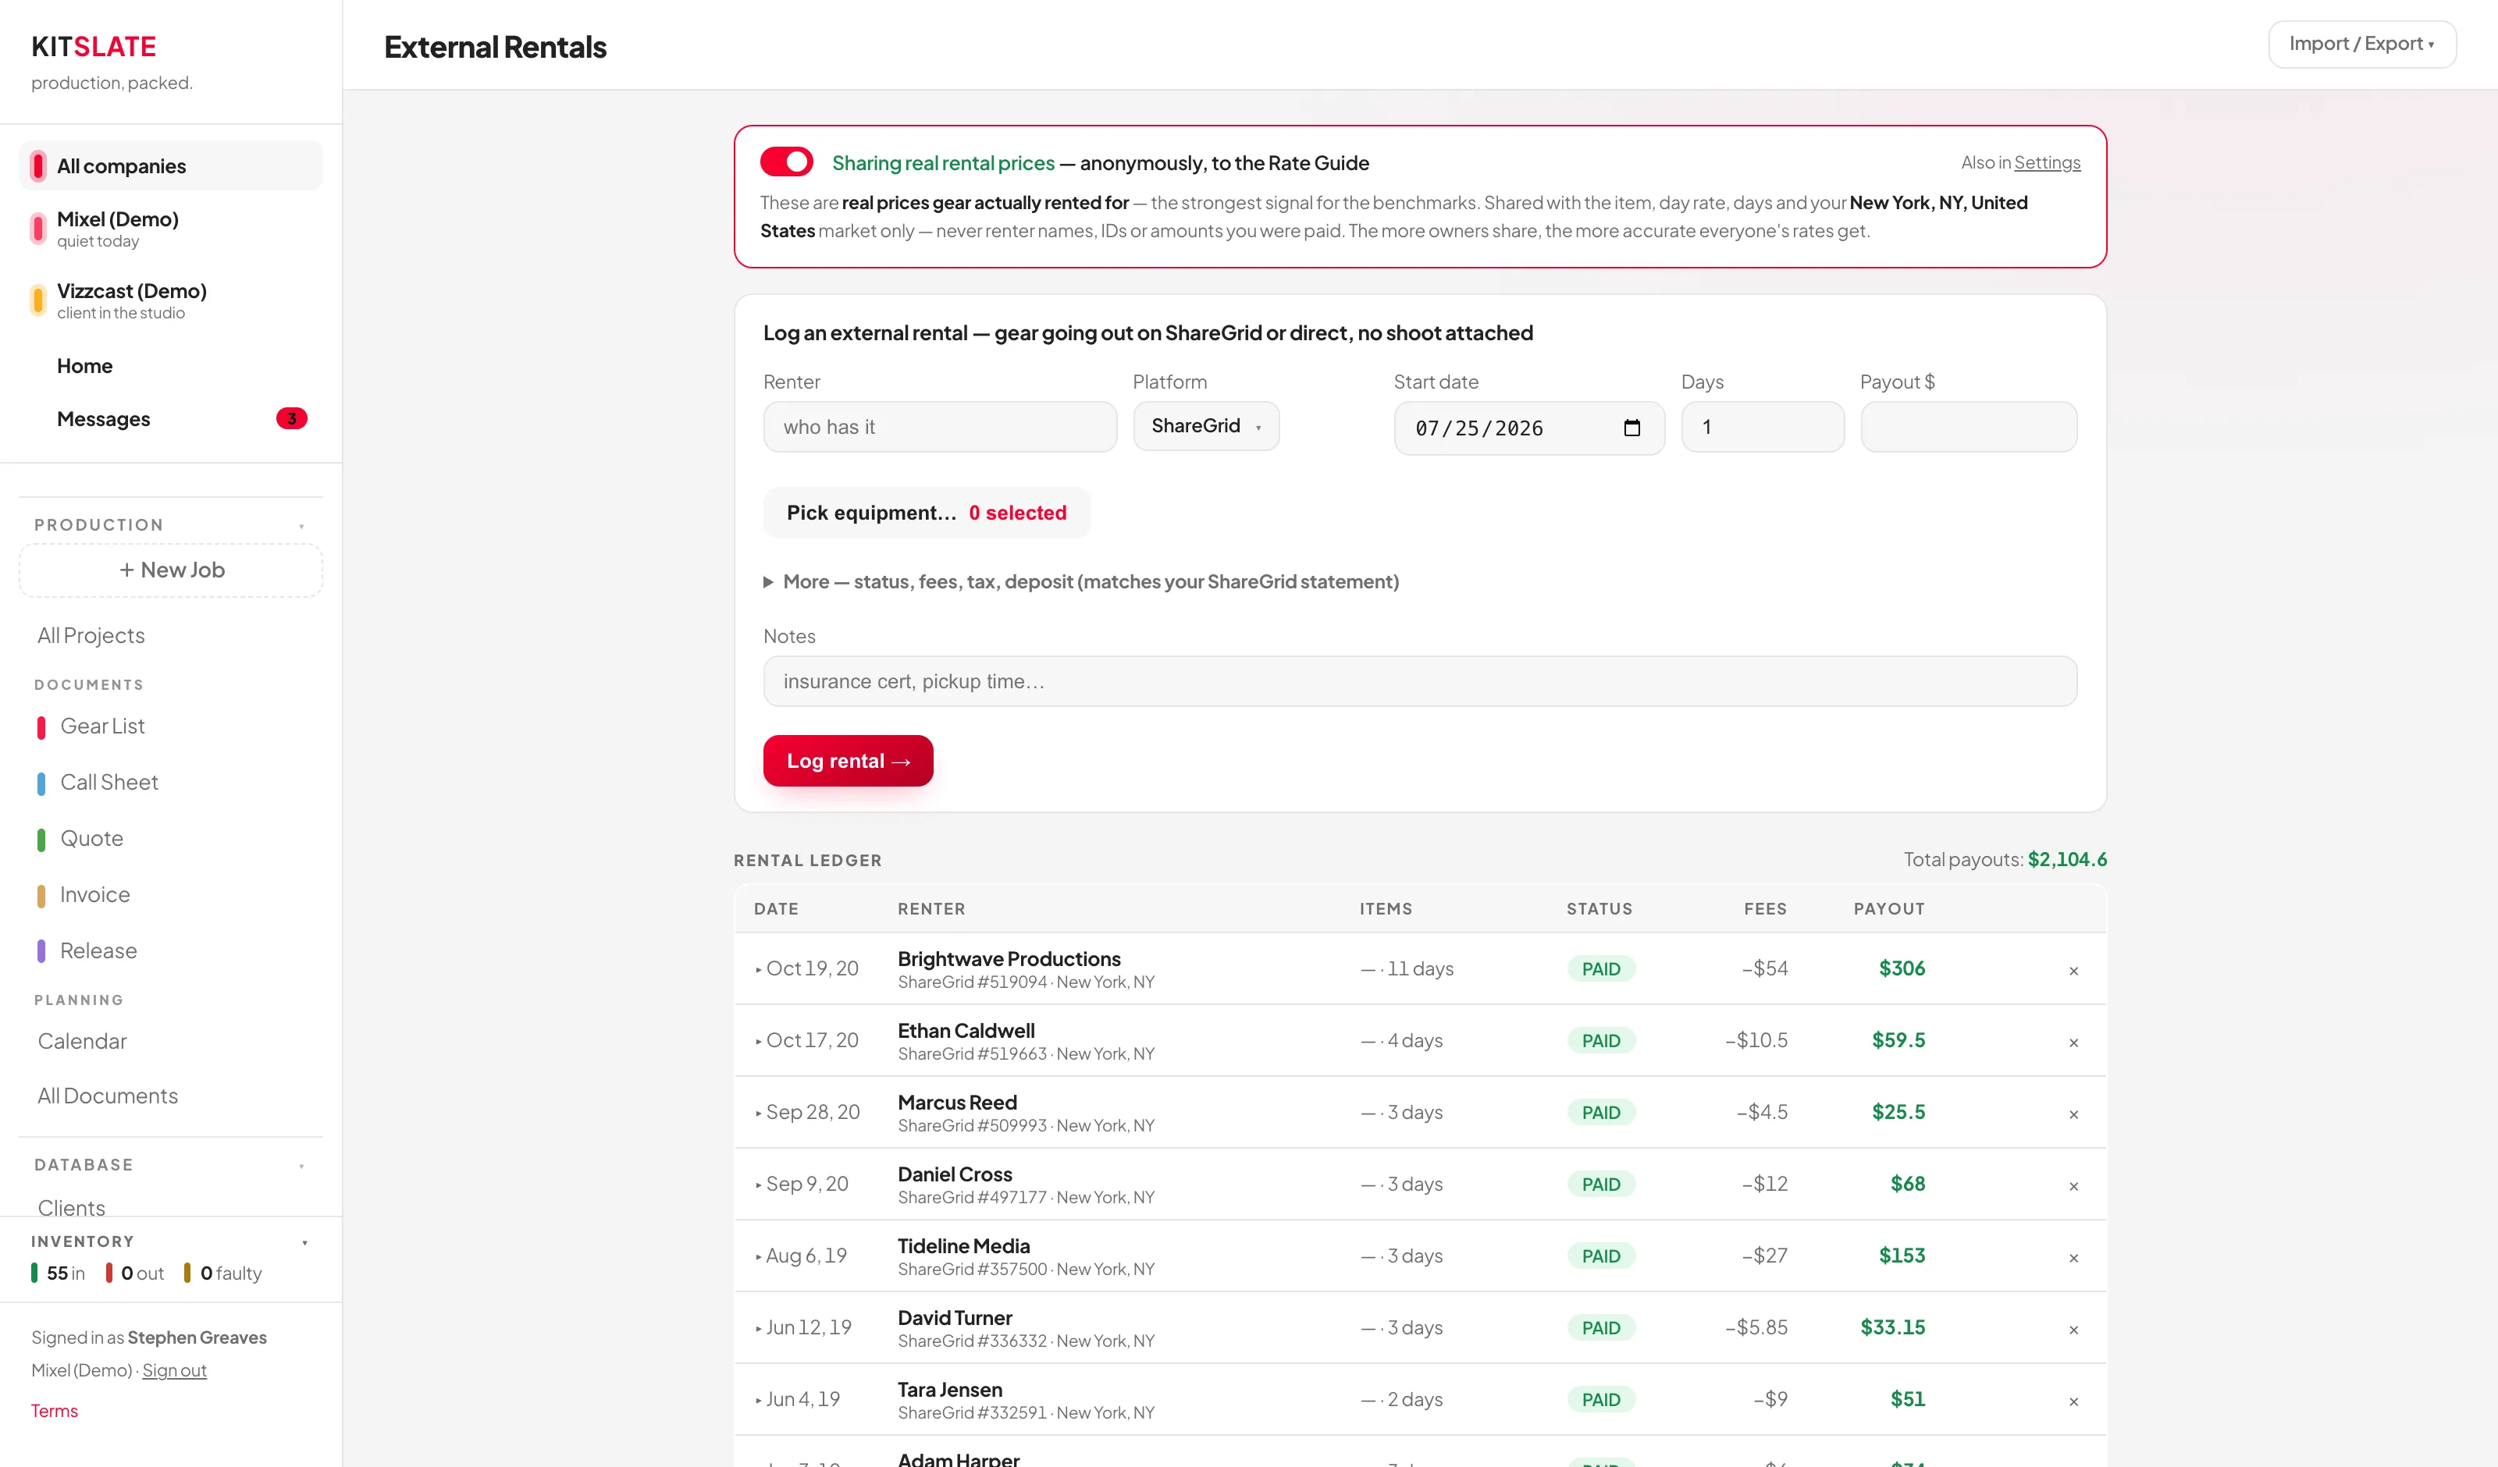2498x1467 pixels.
Task: Select All companies in sidebar
Action: click(x=170, y=165)
